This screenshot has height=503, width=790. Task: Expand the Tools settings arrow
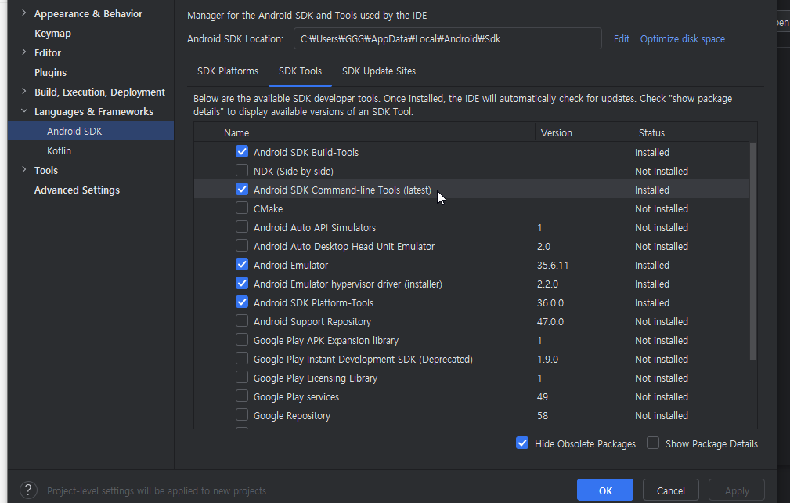[23, 170]
